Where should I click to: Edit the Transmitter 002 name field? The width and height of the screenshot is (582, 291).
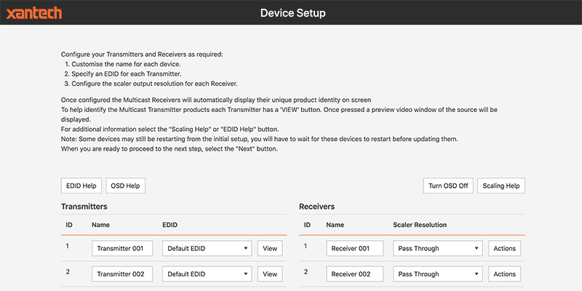[x=122, y=274]
